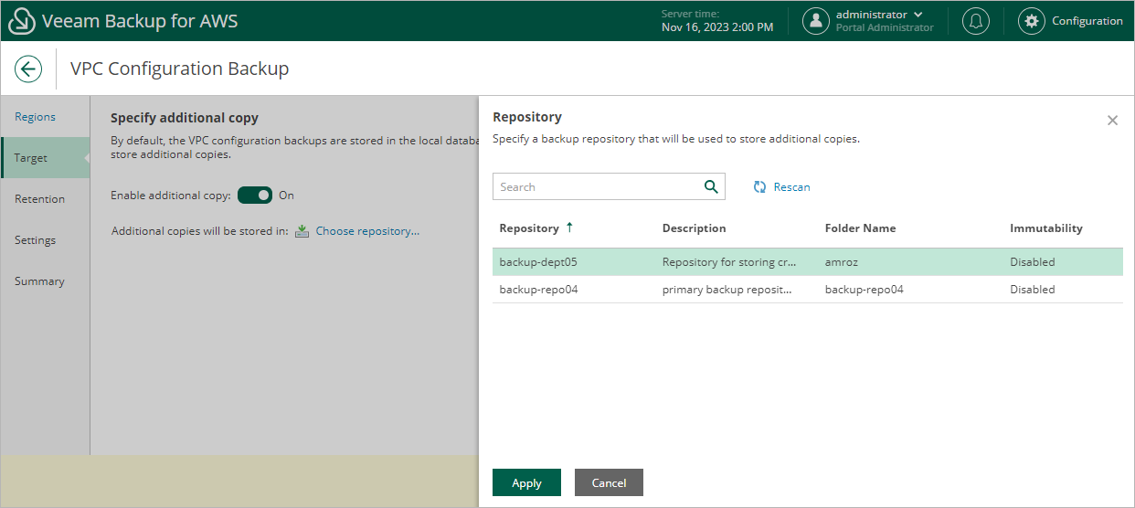1135x508 pixels.
Task: Select the Target step
Action: pyautogui.click(x=45, y=158)
